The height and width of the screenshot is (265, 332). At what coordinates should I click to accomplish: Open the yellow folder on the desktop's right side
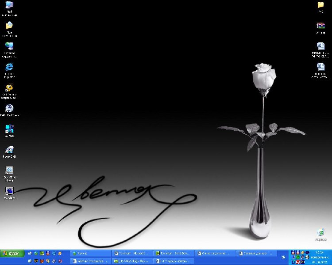point(321,7)
